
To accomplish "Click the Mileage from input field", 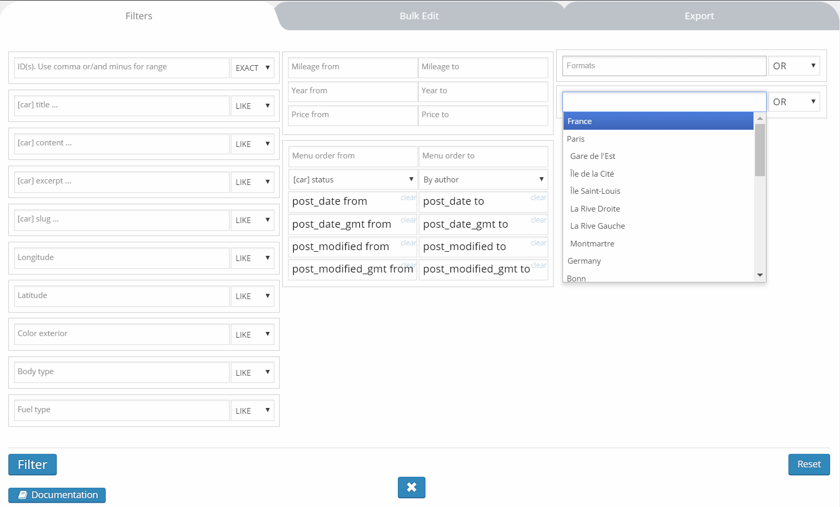I will 353,67.
